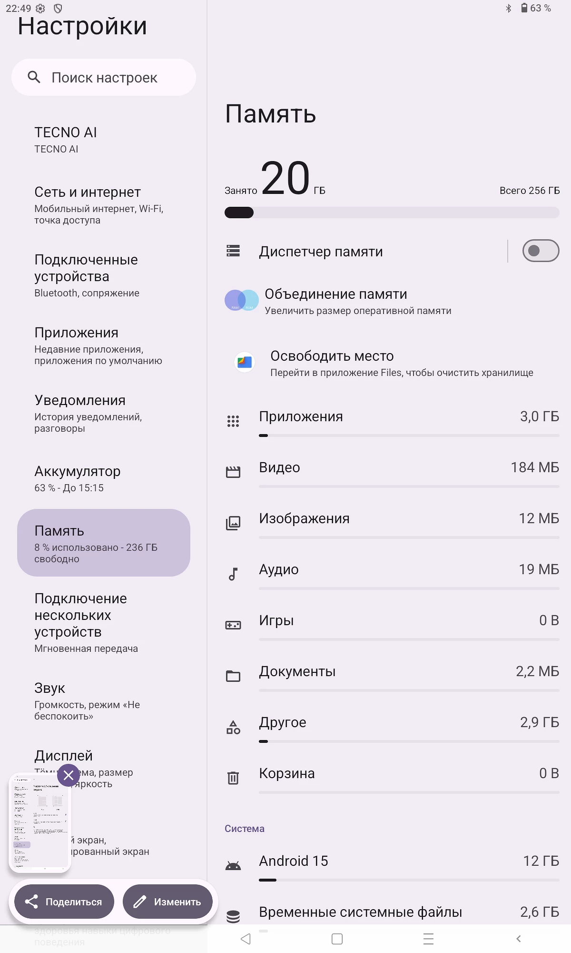Click the Приложения grid icon
The image size is (571, 953).
coord(233,421)
